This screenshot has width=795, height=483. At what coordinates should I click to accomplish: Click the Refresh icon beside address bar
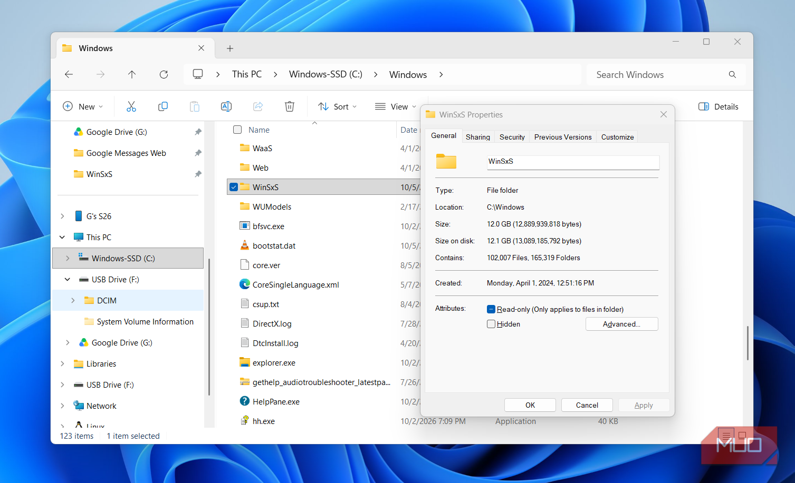coord(164,74)
